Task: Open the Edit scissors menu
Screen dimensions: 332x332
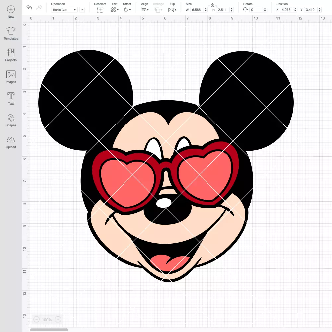Action: [114, 10]
